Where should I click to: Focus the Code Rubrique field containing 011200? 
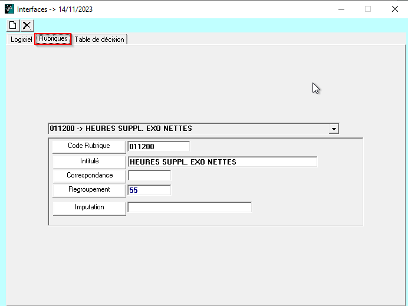(159, 146)
